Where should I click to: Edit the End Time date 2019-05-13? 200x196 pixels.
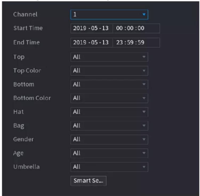tap(92, 43)
